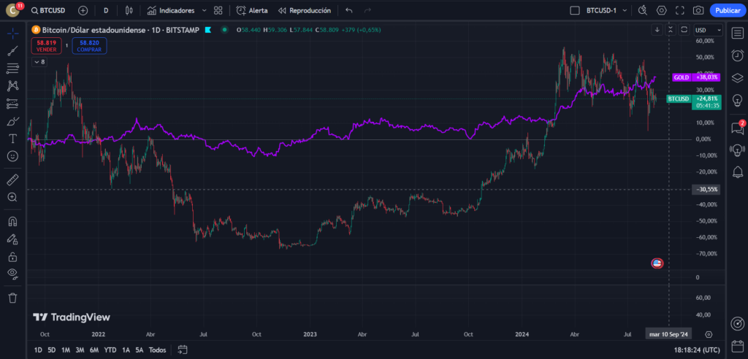
Task: Toggle the scale arrow-down button near USD
Action: [x=657, y=30]
